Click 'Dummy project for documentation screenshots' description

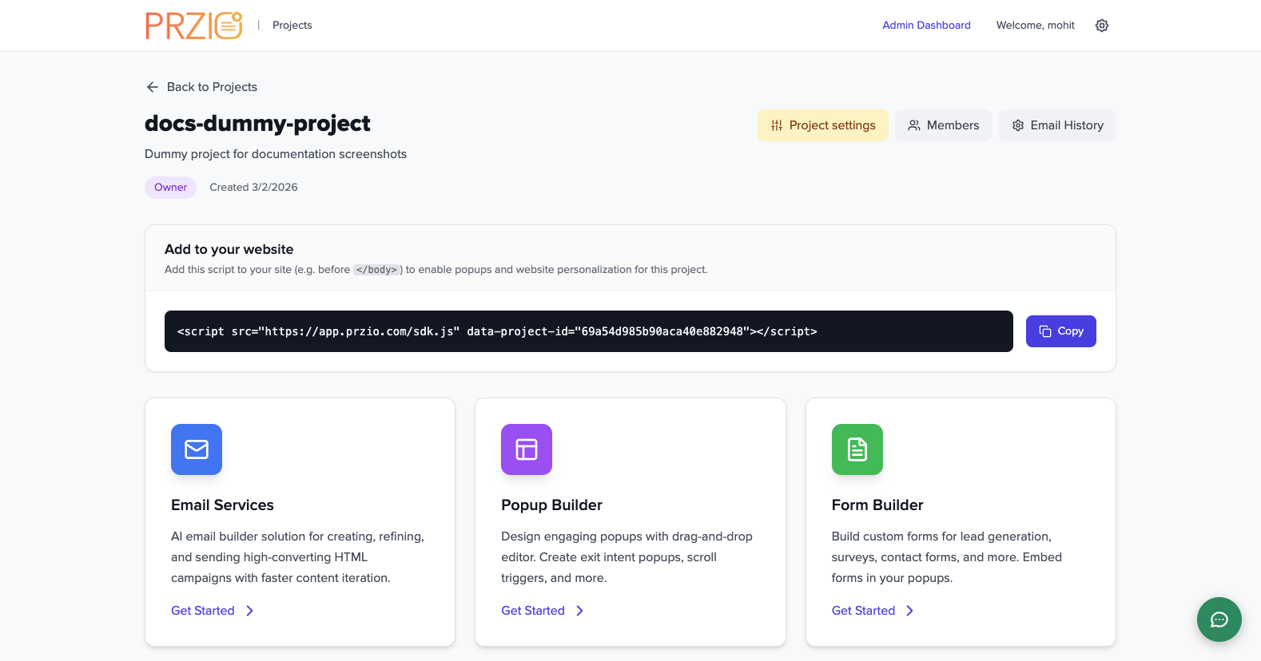[x=276, y=154]
